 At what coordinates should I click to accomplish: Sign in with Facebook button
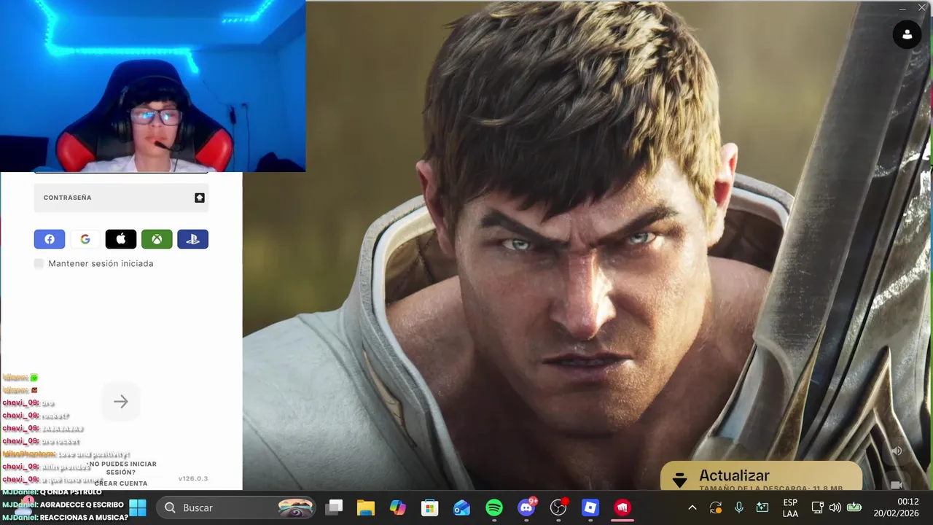pyautogui.click(x=50, y=239)
